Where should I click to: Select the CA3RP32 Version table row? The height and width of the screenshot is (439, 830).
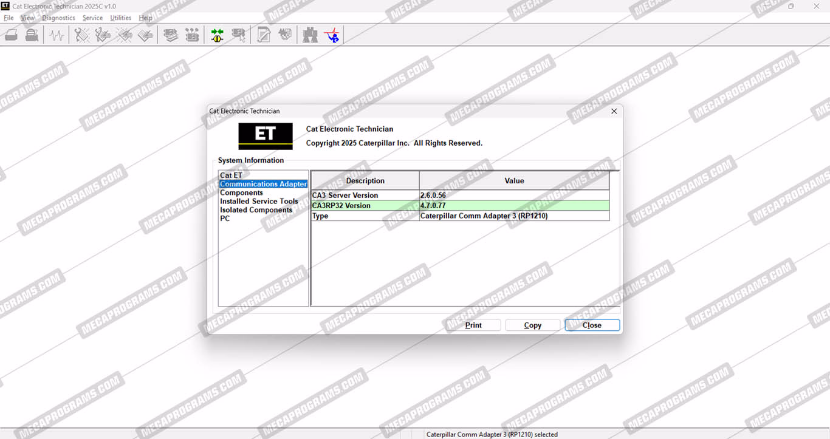[x=365, y=205]
